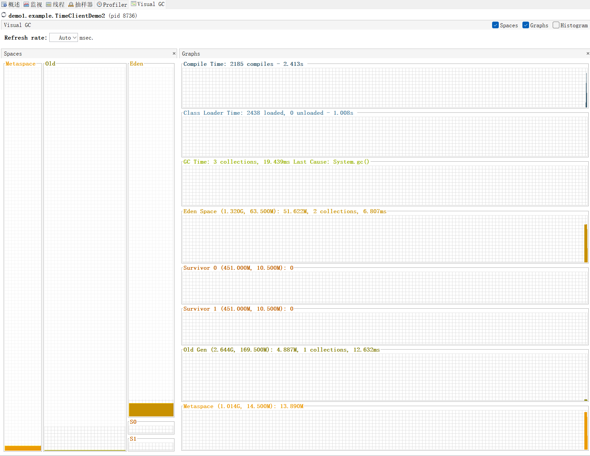
Task: Enable the Histogram checkbox
Action: click(556, 25)
